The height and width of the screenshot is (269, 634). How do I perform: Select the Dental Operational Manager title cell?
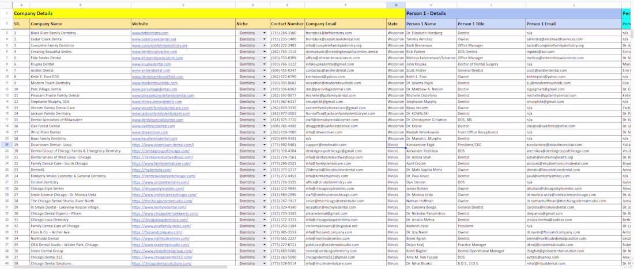[x=491, y=251]
